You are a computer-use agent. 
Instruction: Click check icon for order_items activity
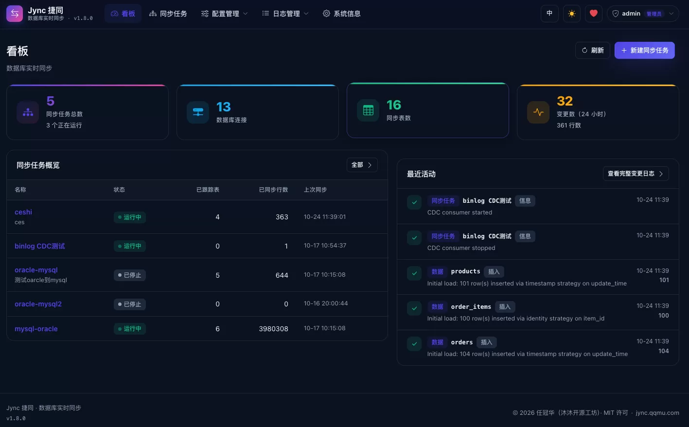414,308
